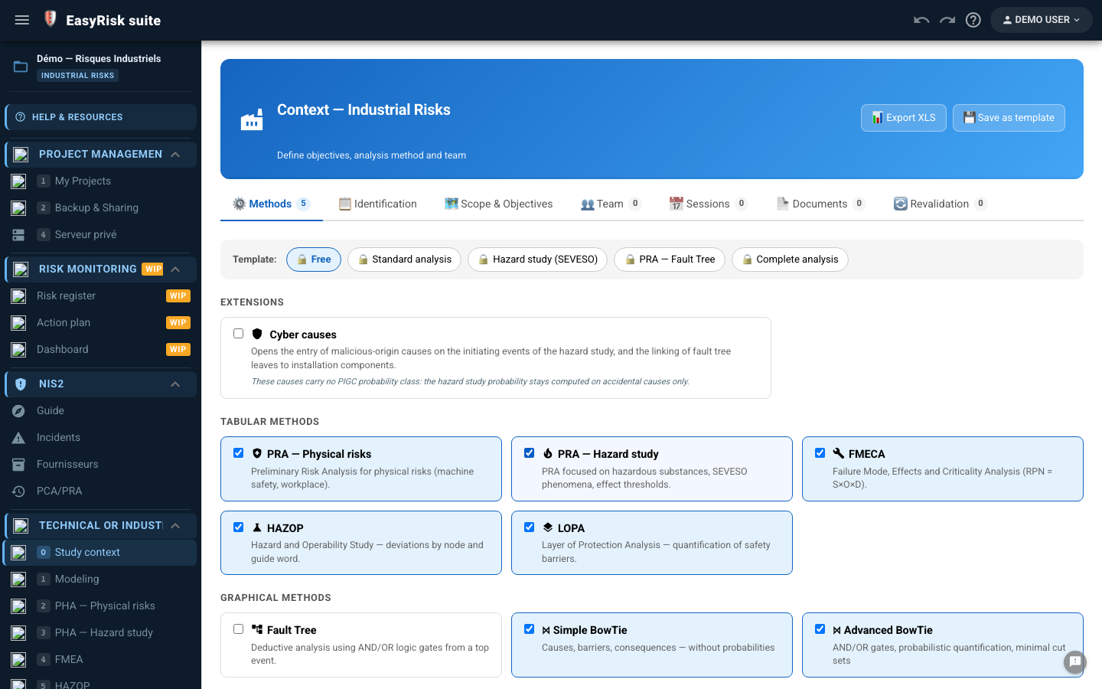Click the redo arrow in the top bar
The image size is (1102, 689).
tap(947, 20)
